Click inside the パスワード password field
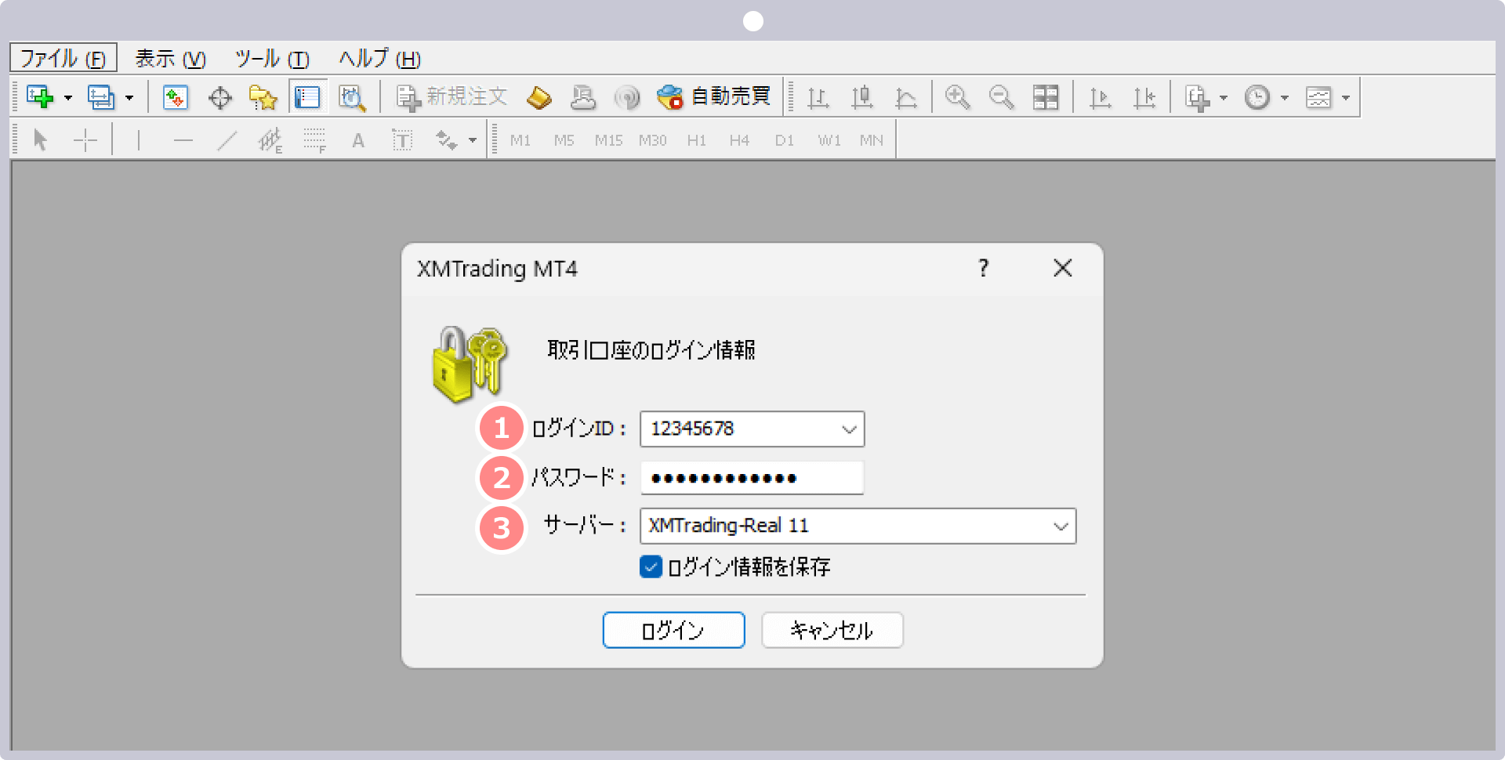 click(751, 478)
